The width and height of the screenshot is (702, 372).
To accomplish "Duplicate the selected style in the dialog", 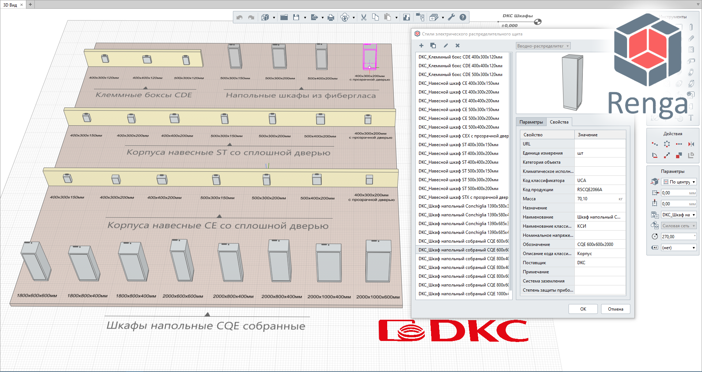I will coord(433,45).
